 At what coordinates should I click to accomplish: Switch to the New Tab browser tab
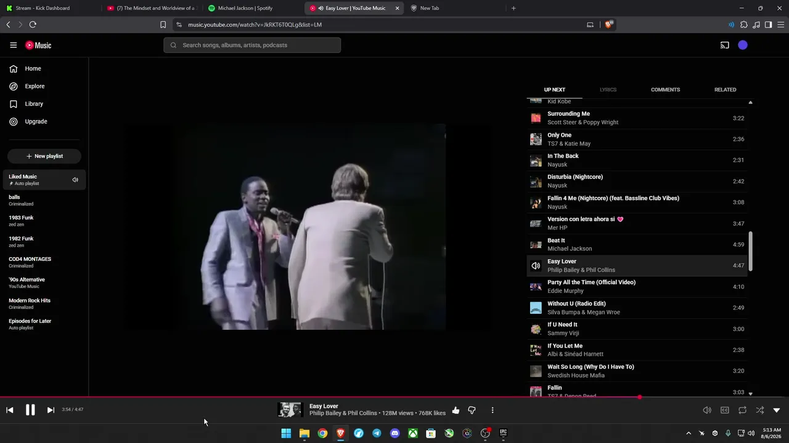[454, 8]
